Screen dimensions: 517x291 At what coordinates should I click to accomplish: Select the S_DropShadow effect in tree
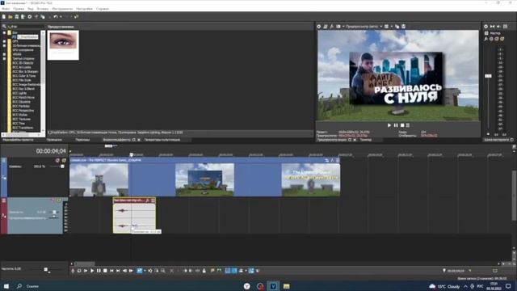pos(27,37)
